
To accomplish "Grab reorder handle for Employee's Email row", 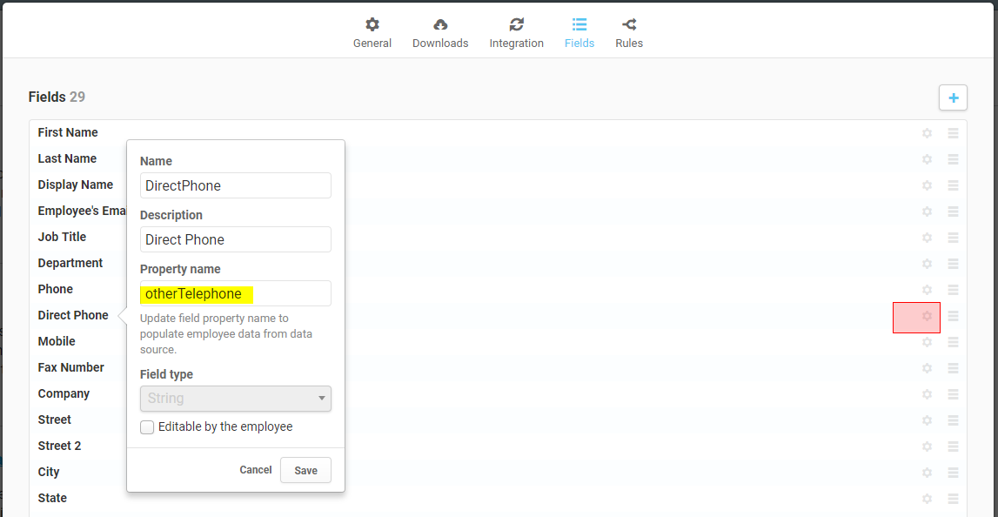I will [x=953, y=211].
